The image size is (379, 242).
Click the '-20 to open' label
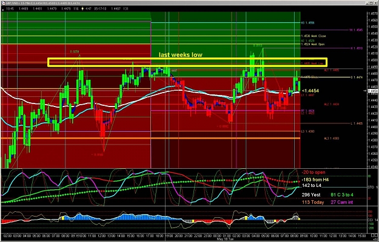[x=314, y=172]
